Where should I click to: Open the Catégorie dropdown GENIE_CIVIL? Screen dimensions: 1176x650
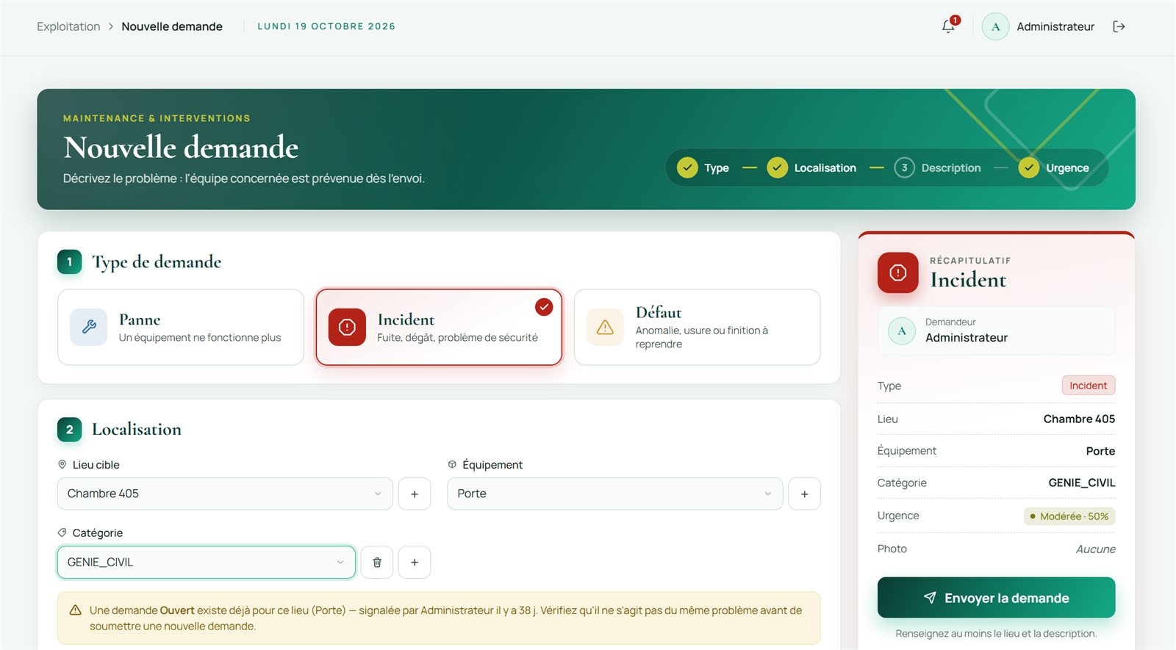point(207,563)
